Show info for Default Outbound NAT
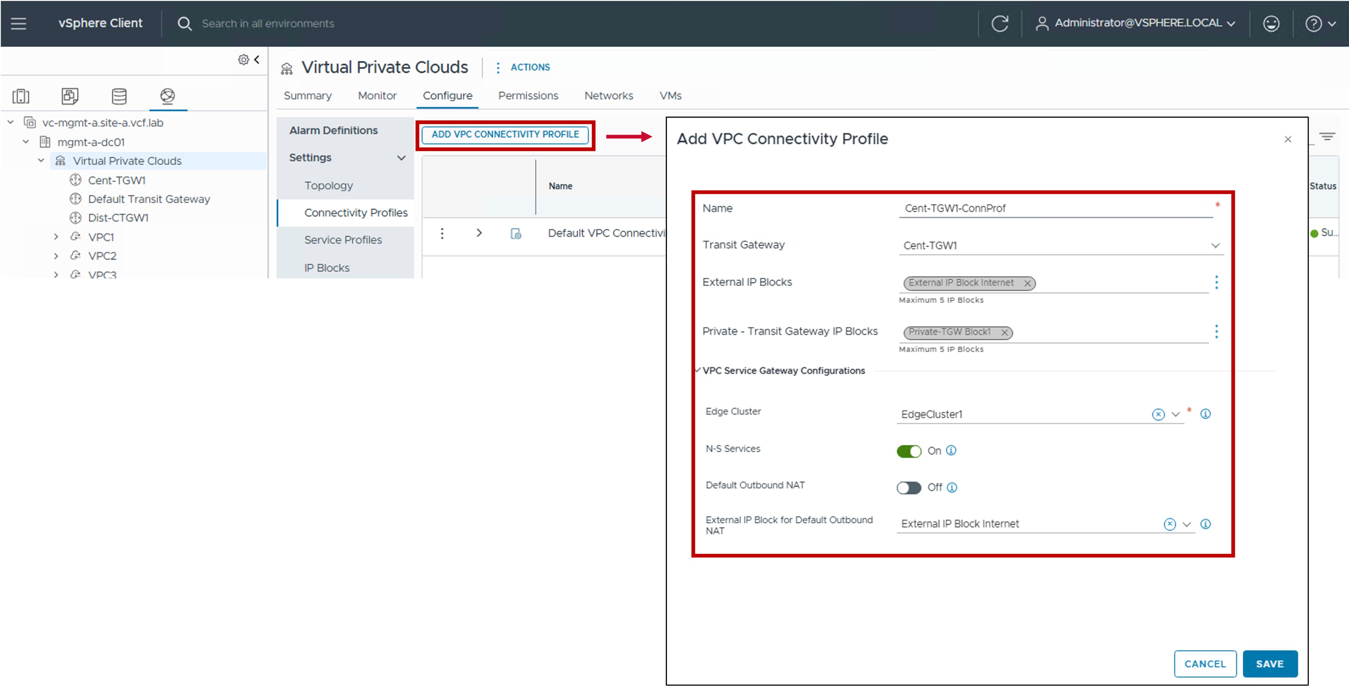 [952, 487]
